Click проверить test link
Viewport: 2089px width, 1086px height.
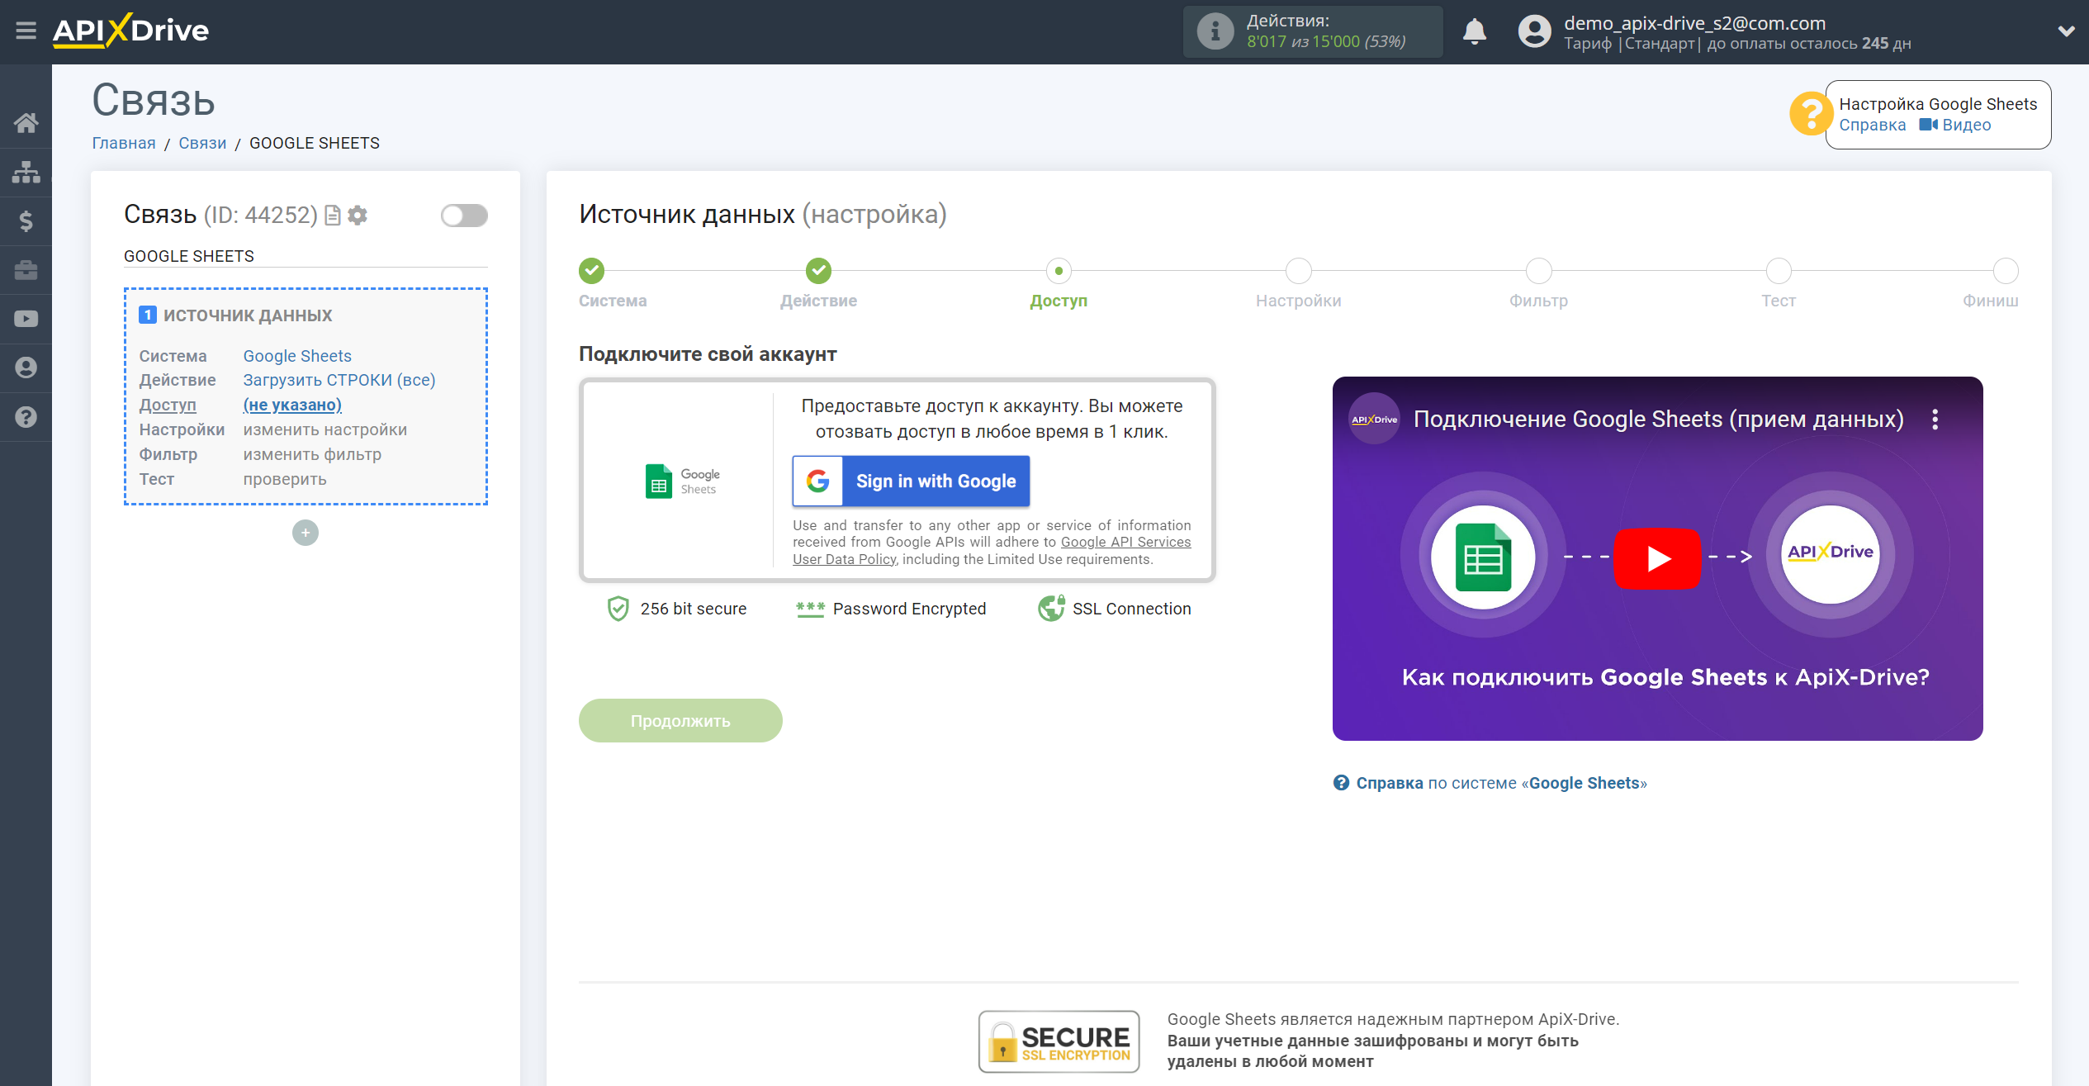click(x=285, y=479)
